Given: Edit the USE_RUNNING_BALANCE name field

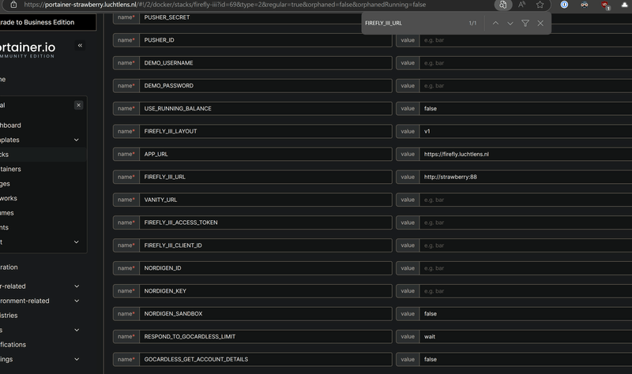Looking at the screenshot, I should pyautogui.click(x=265, y=109).
